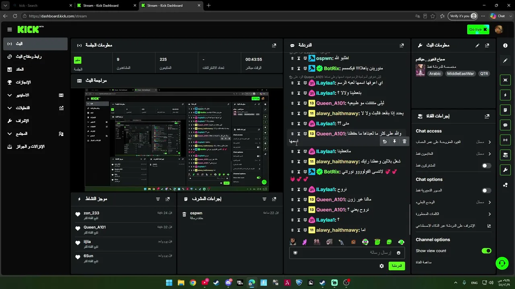Click the Arabic stream tag
Screen dimensions: 515x289
pos(435,74)
